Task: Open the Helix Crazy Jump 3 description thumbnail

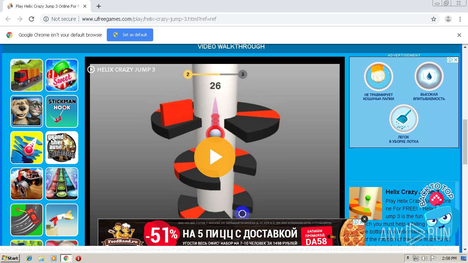Action: click(365, 203)
